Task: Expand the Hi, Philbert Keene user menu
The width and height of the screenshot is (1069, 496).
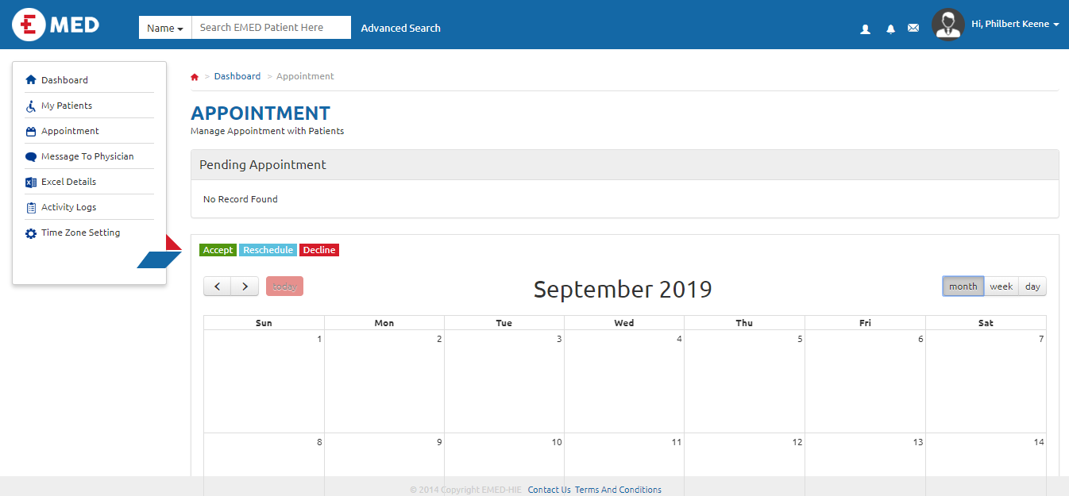Action: click(x=1015, y=24)
